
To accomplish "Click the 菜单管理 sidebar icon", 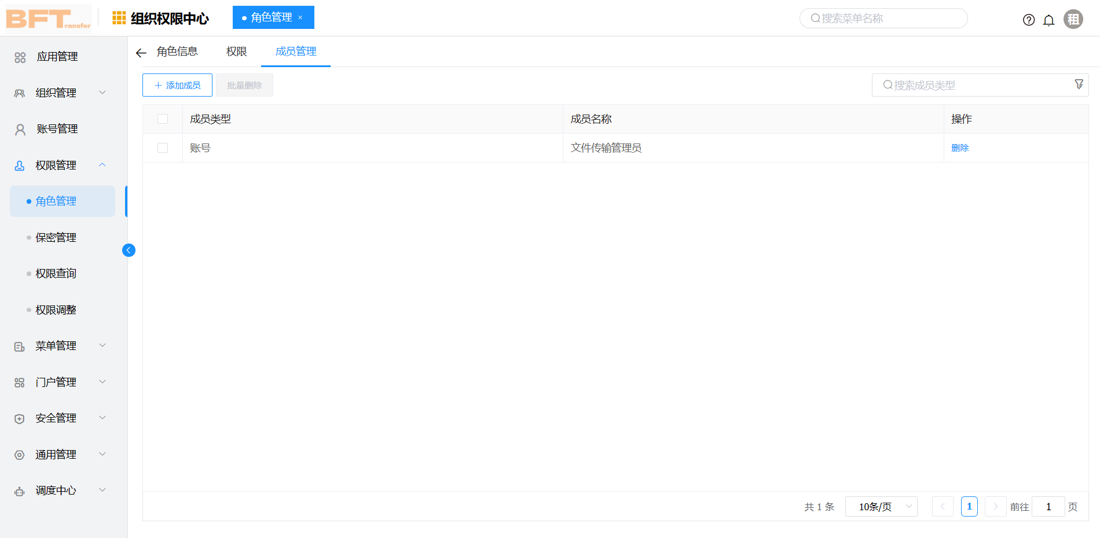I will pos(20,346).
